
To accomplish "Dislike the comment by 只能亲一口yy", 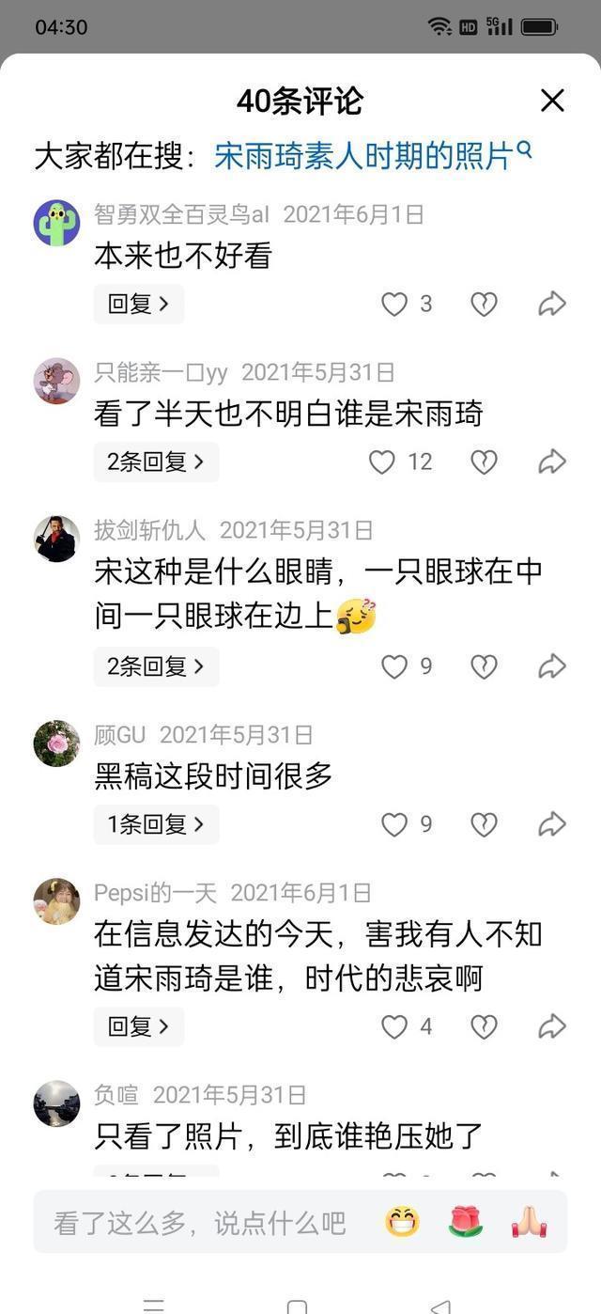I will pyautogui.click(x=484, y=461).
